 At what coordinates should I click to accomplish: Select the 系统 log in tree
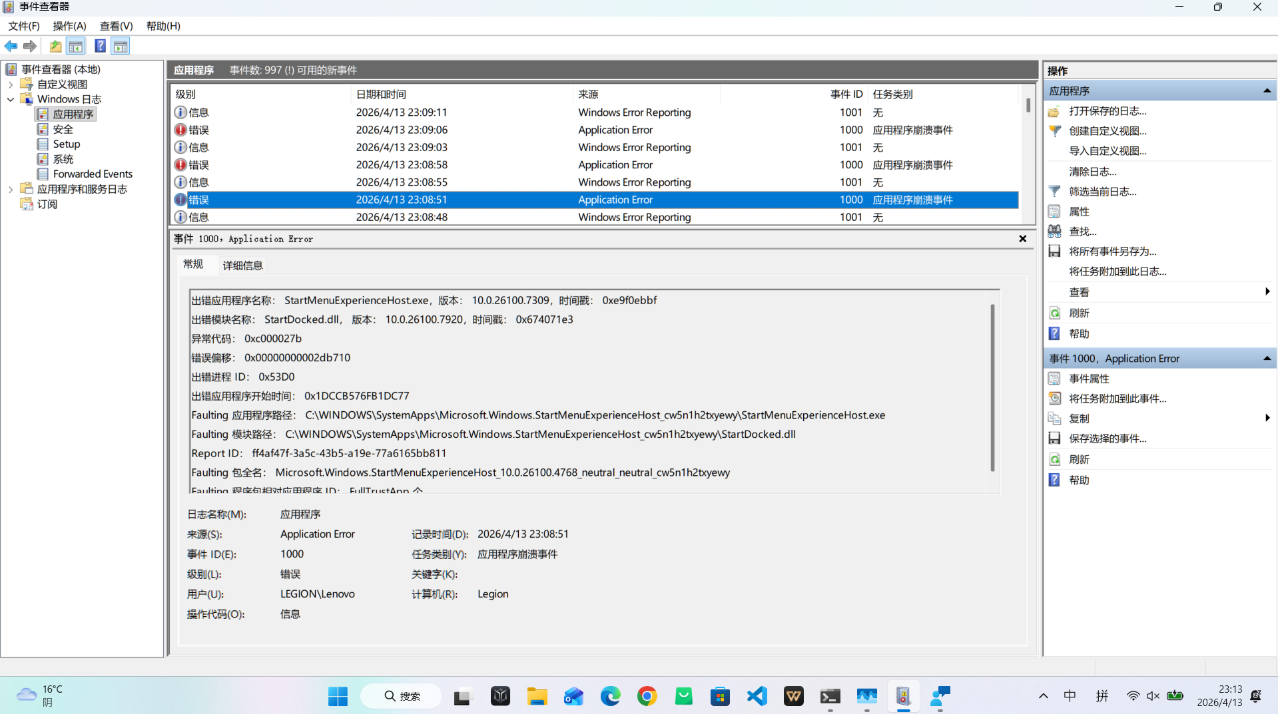63,159
